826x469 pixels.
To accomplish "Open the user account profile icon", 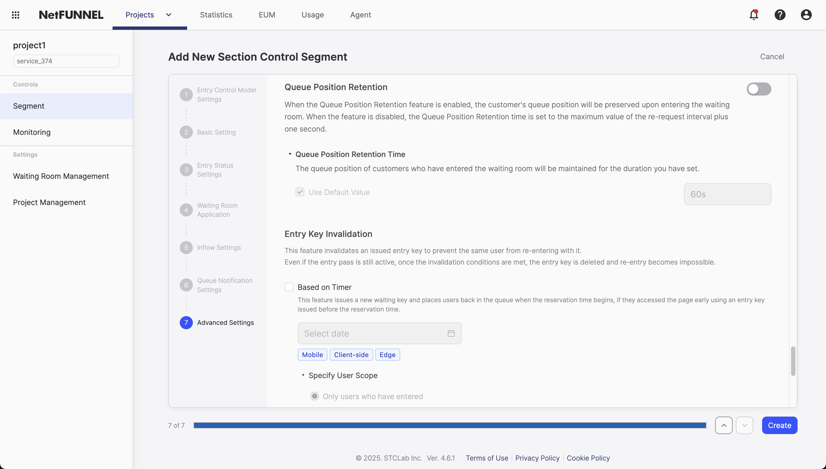I will tap(806, 15).
